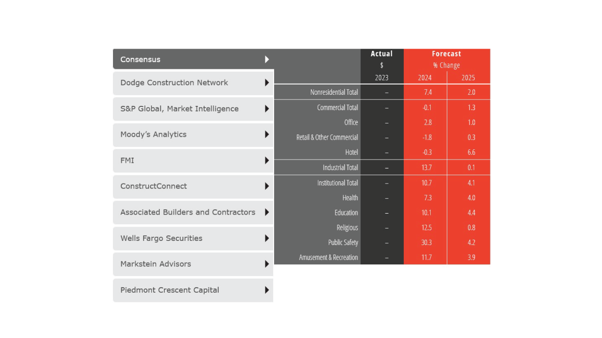Click the S&P Global row arrow icon
Screen dimensions: 602x338
click(267, 109)
